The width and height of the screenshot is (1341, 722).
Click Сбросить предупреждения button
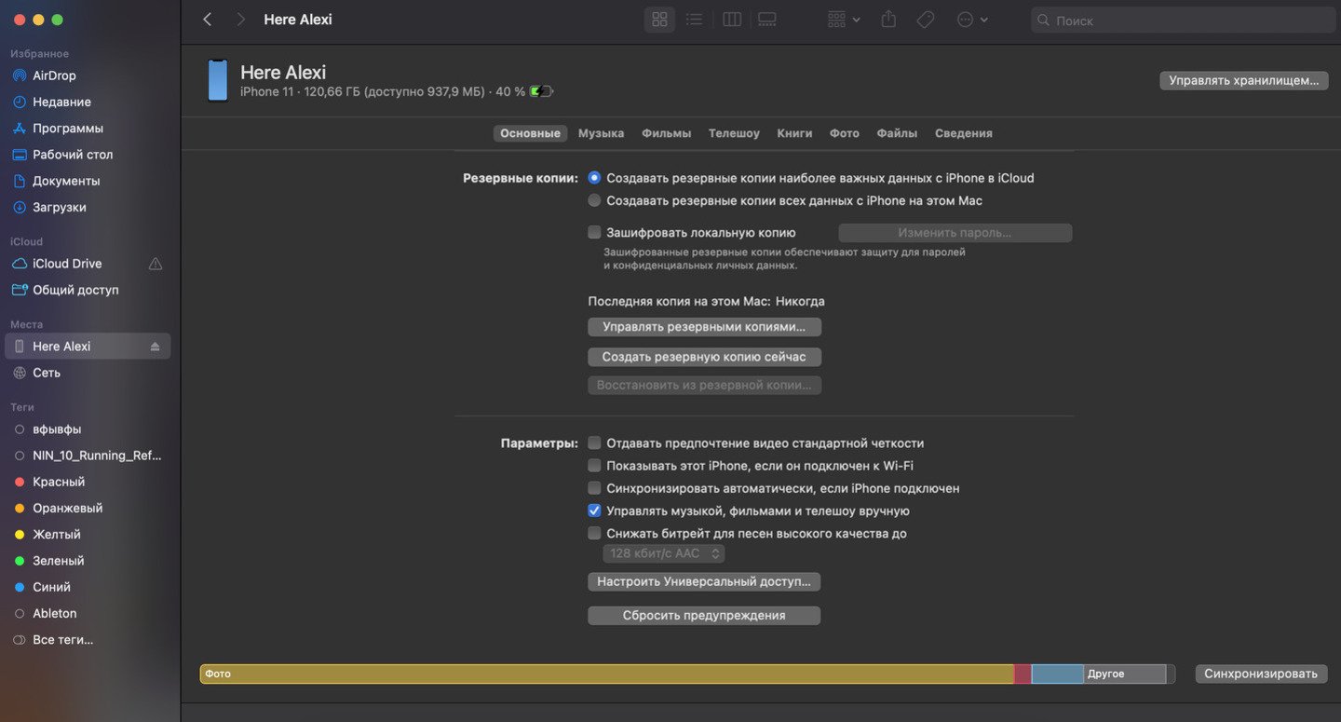pos(704,616)
